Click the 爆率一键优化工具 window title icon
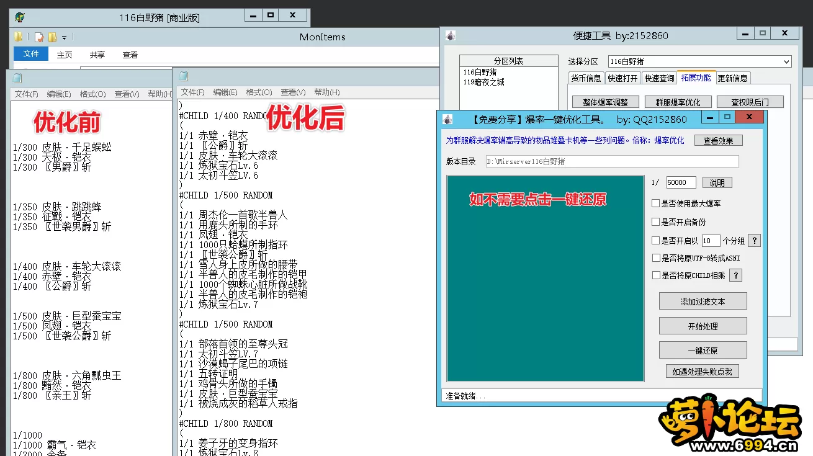The height and width of the screenshot is (456, 813). click(447, 119)
